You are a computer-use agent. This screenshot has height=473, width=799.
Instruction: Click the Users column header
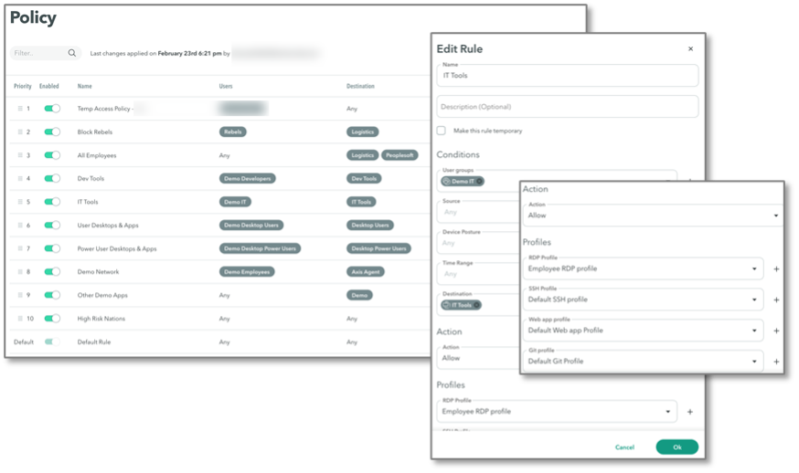point(227,87)
